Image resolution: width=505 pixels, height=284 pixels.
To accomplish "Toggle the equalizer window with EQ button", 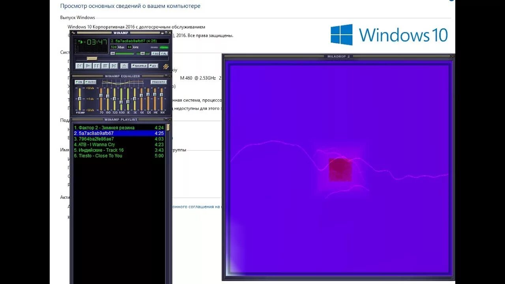I will [x=155, y=53].
